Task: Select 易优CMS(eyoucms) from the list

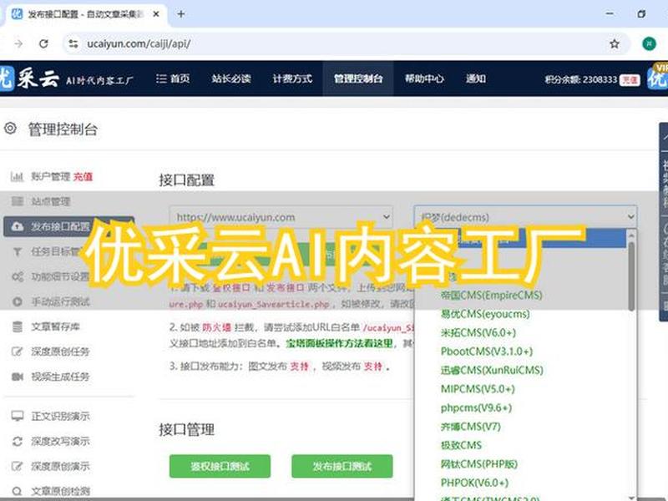Action: point(485,314)
